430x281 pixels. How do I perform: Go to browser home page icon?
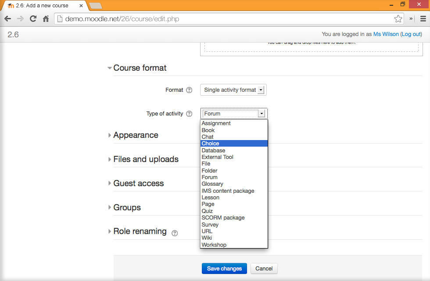coord(46,19)
